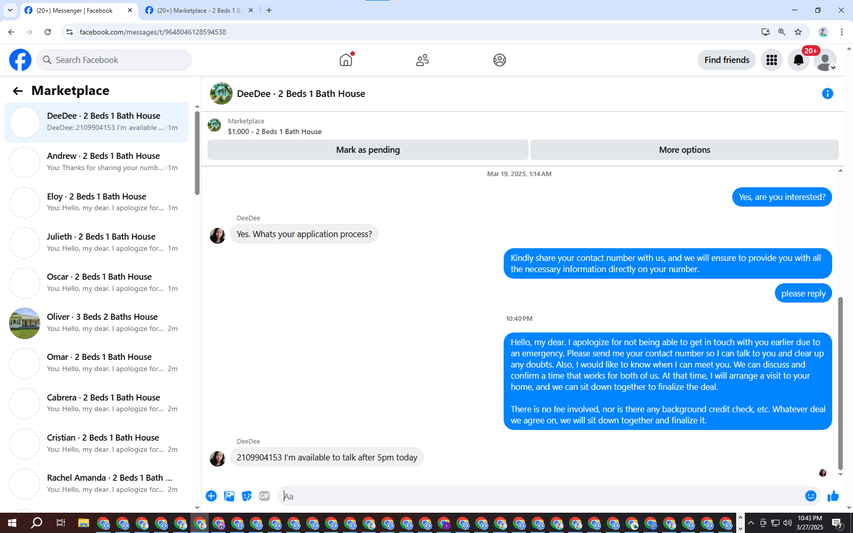
Task: Click the Find friends button
Action: tap(727, 60)
